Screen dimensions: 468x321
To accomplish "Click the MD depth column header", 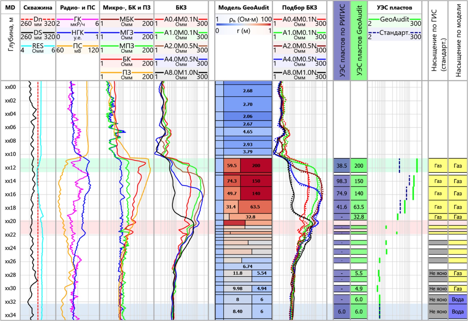I will coord(10,8).
